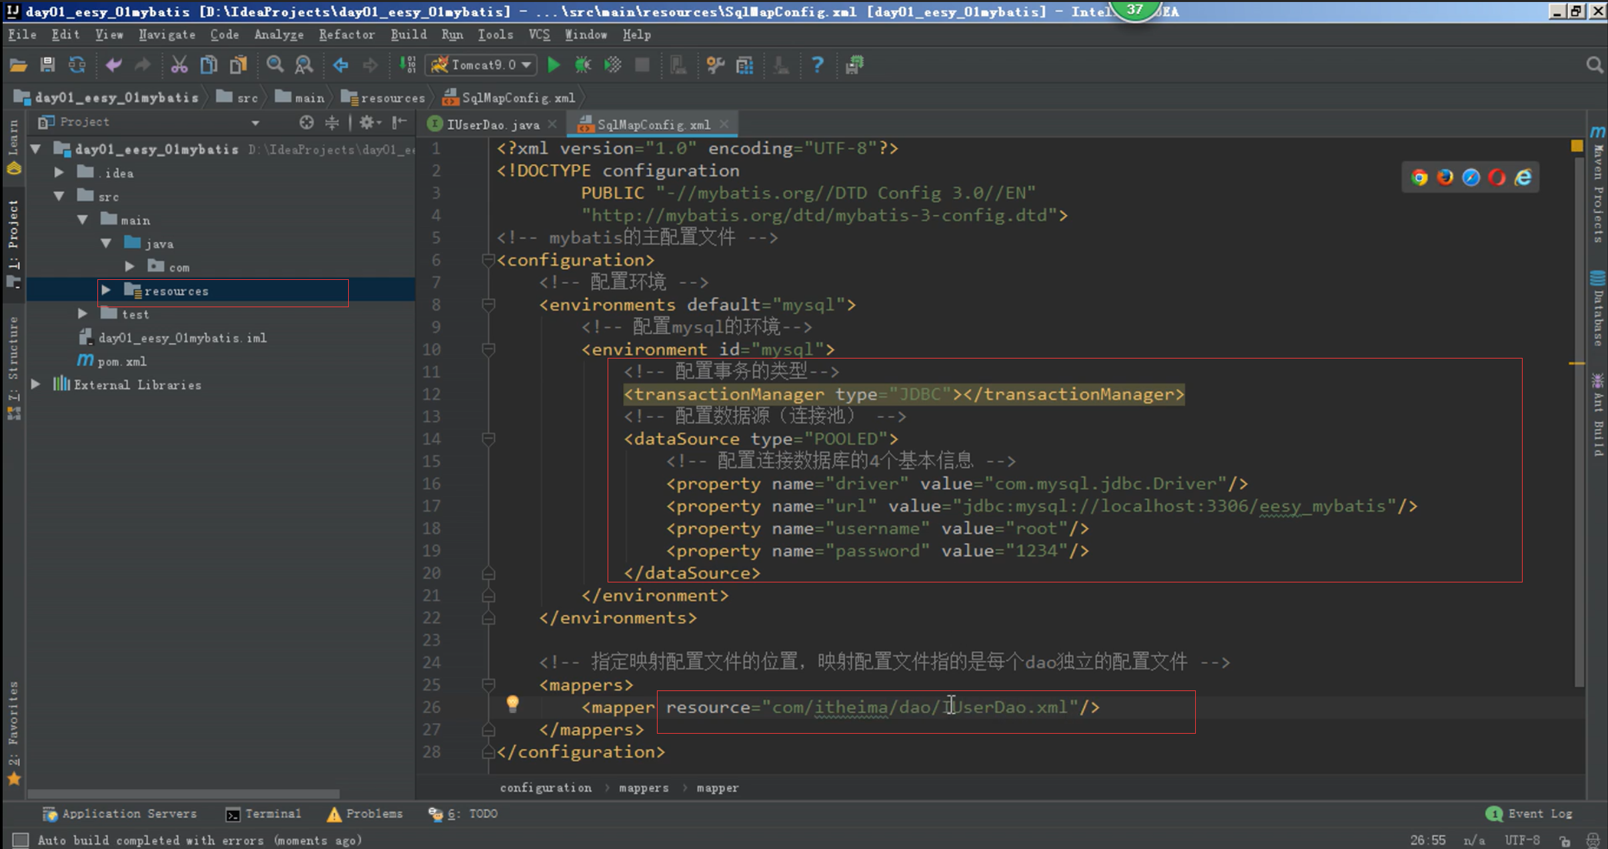This screenshot has width=1608, height=849.
Task: Click the yellow intention lightbulb icon
Action: (x=512, y=703)
